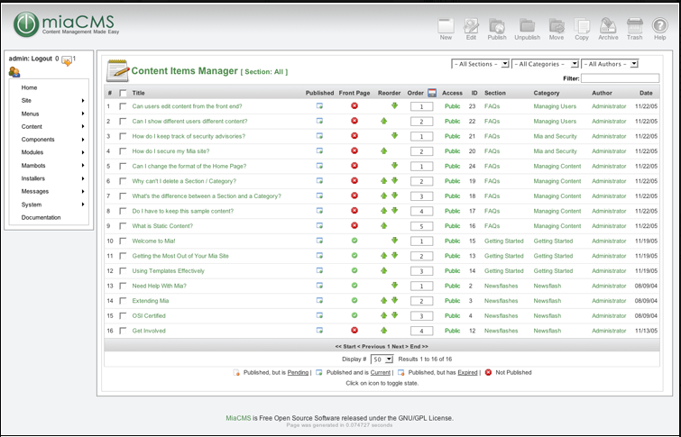
Task: Open the All Sections dropdown
Action: pos(480,64)
